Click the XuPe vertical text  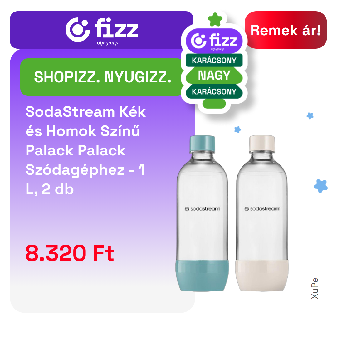point(315,288)
